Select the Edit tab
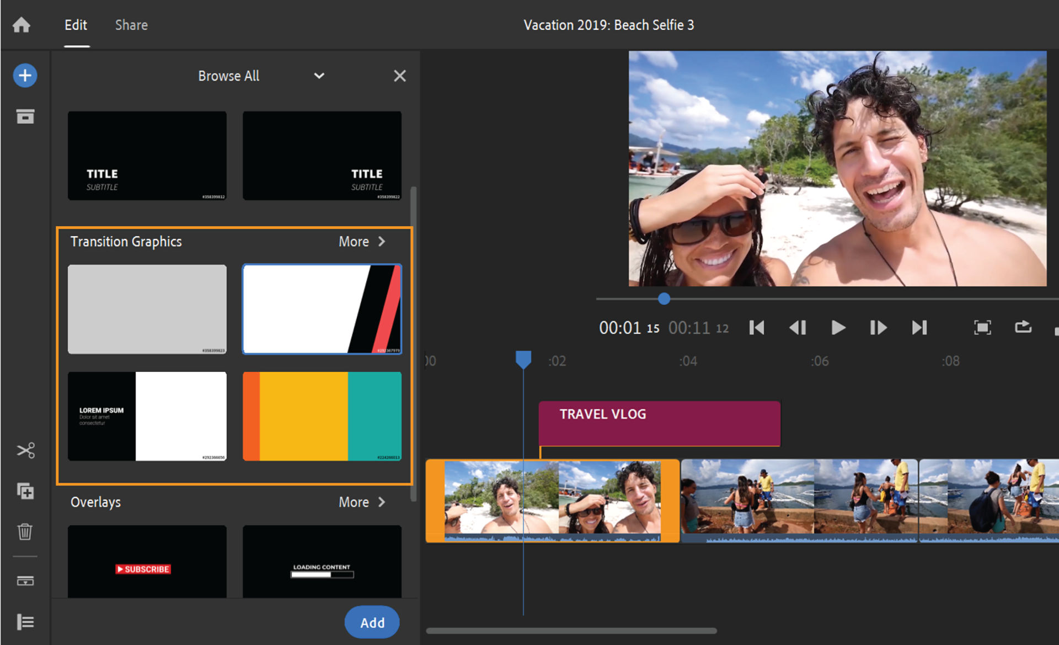Viewport: 1059px width, 645px height. click(x=76, y=25)
